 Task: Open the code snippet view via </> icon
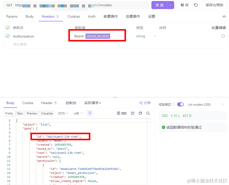coord(224,16)
